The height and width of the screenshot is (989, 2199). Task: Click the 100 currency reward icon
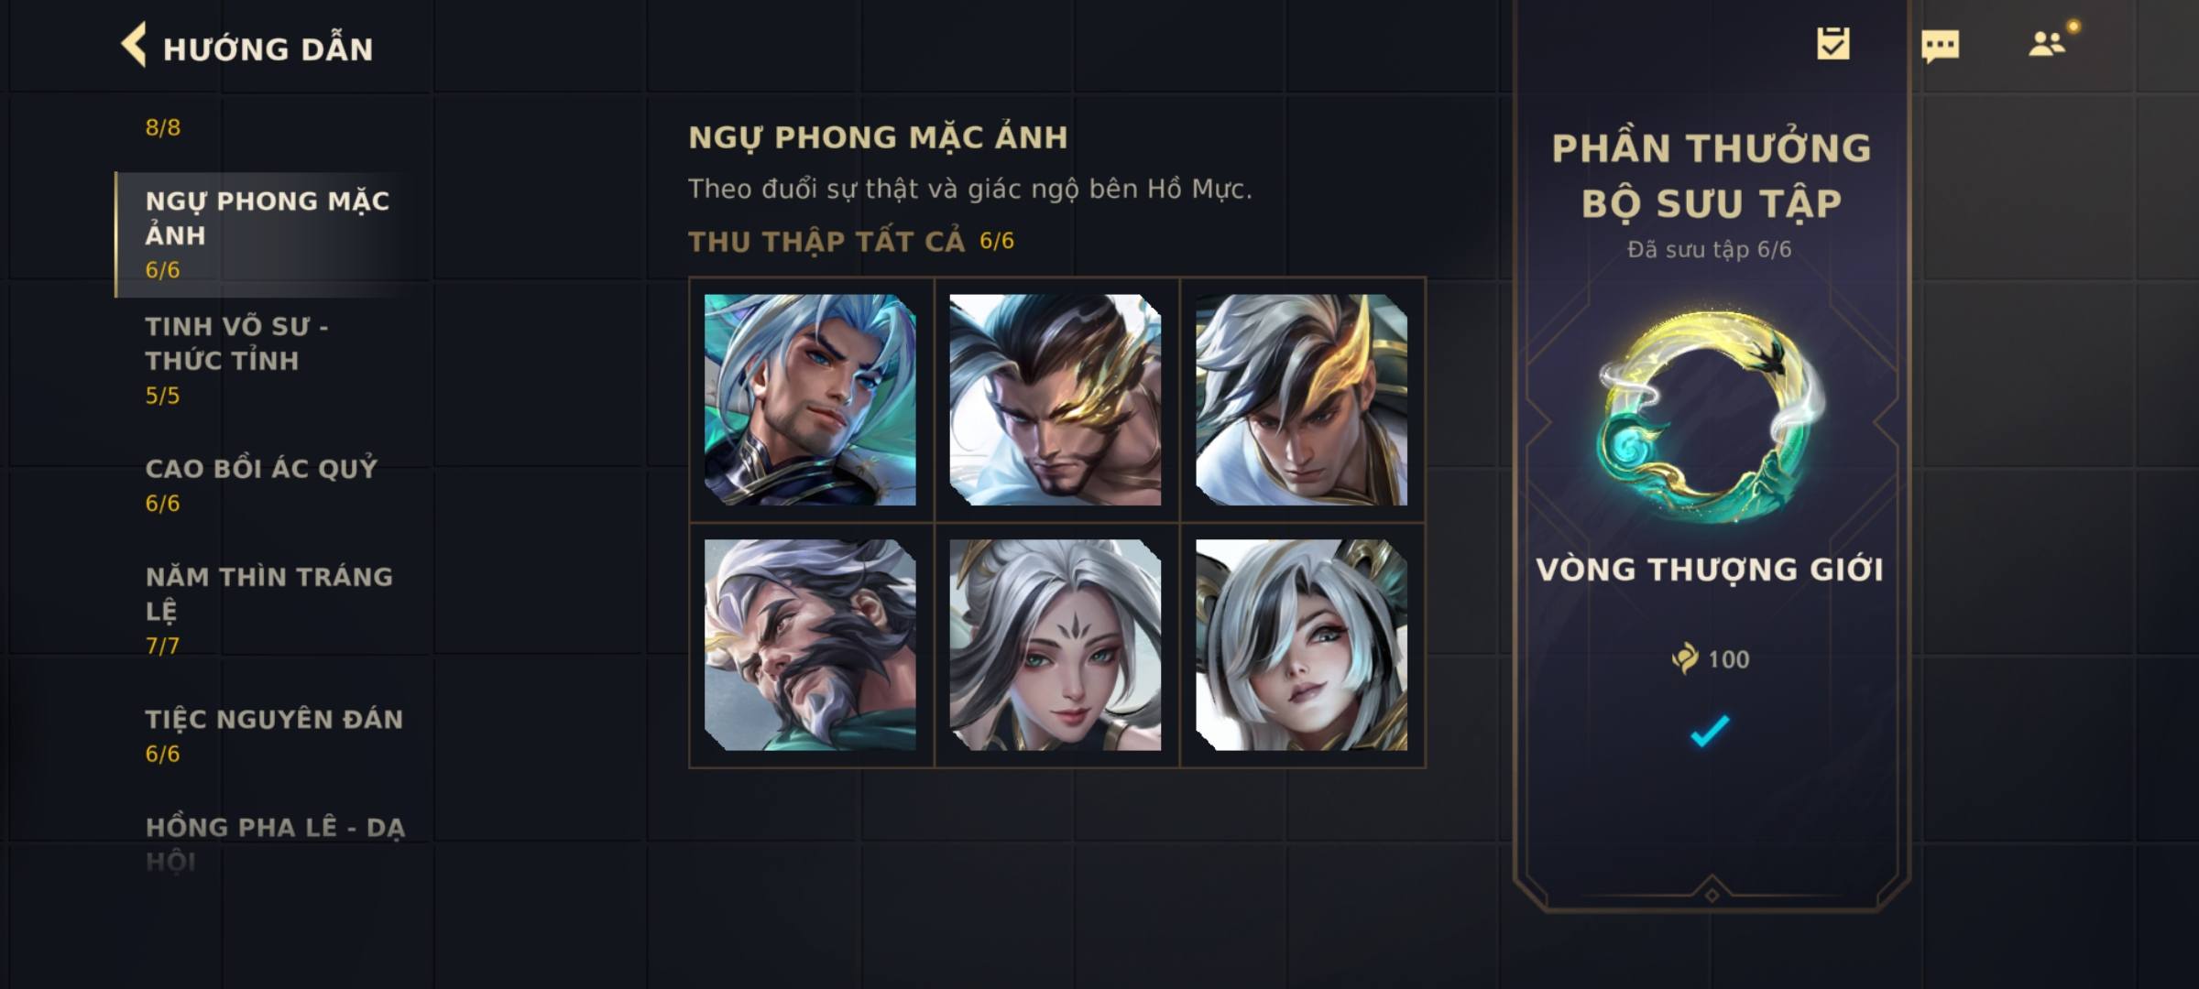click(1684, 658)
